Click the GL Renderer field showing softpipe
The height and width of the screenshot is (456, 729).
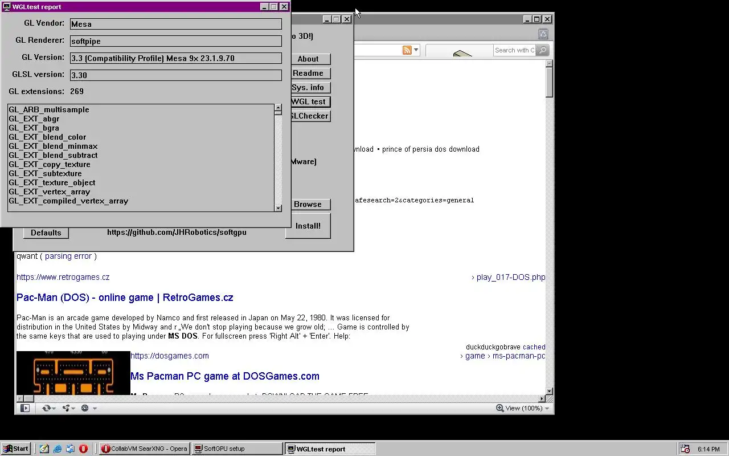click(x=176, y=41)
